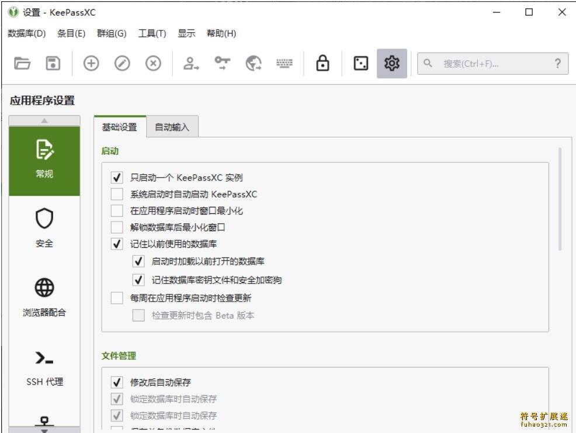Toggle 记住以前使用的数据库 checkbox

pyautogui.click(x=117, y=244)
